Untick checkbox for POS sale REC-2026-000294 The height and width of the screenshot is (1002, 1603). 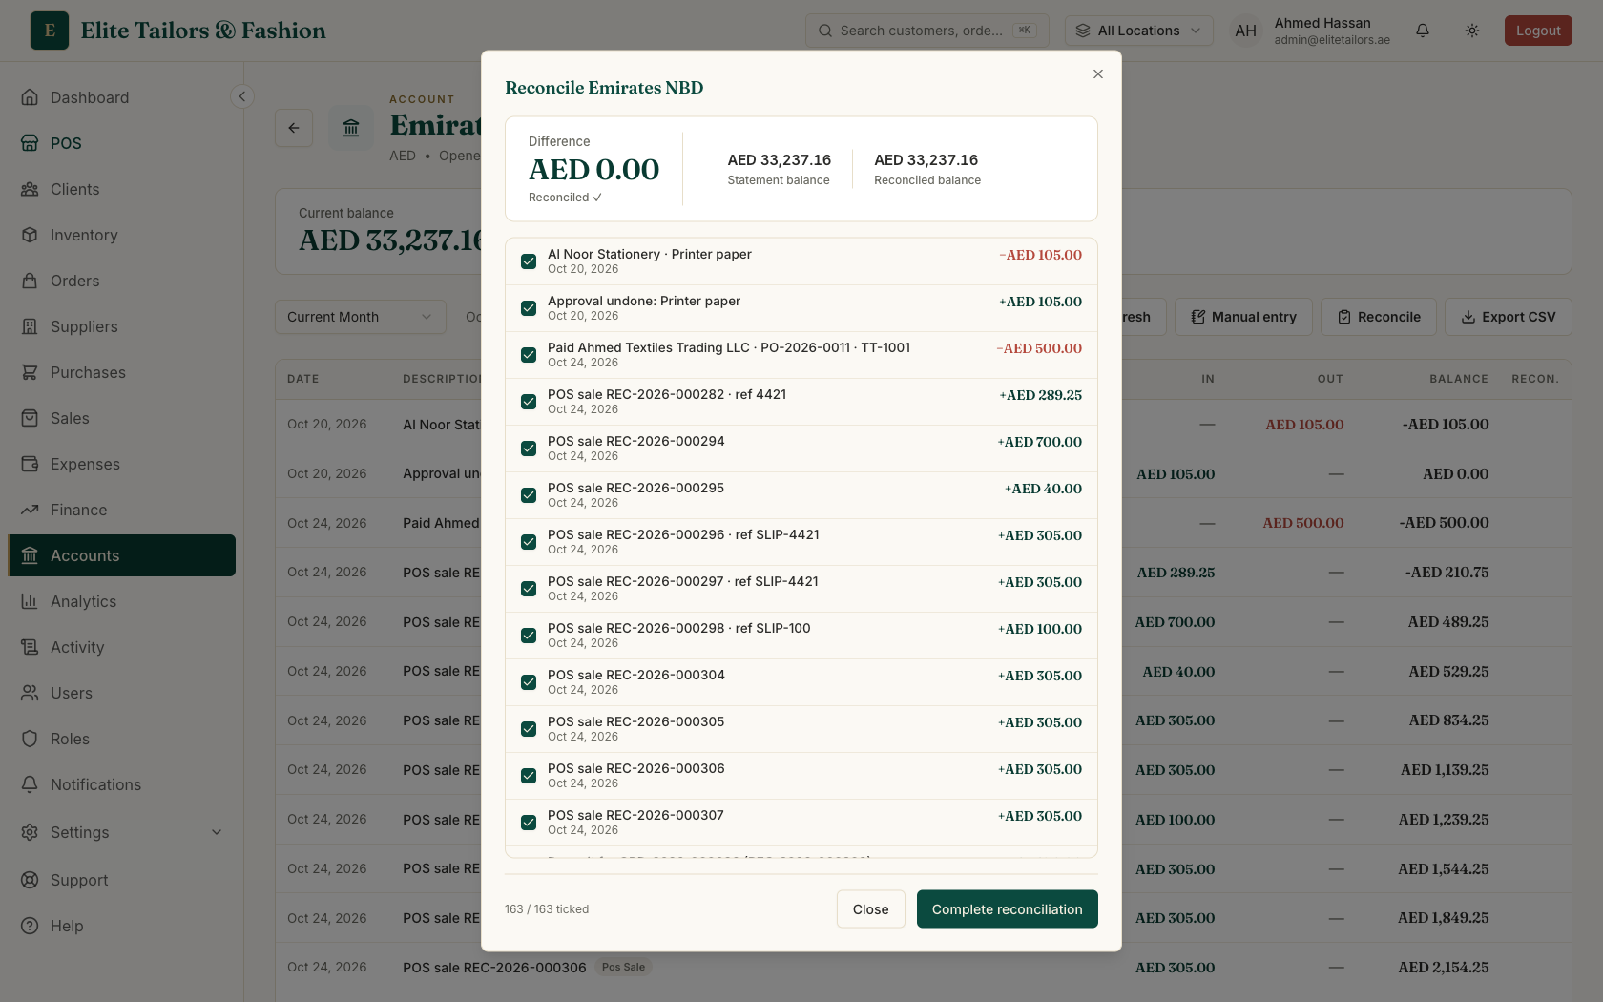coord(529,449)
